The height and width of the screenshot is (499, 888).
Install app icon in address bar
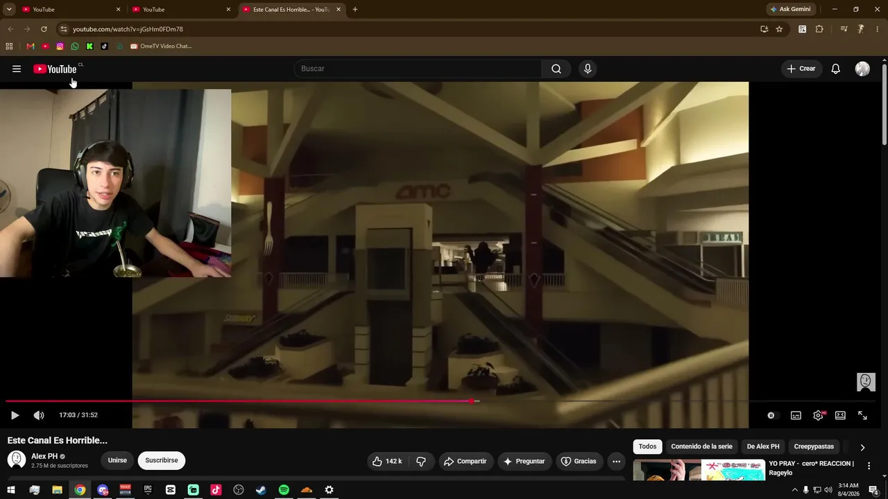[x=764, y=29]
